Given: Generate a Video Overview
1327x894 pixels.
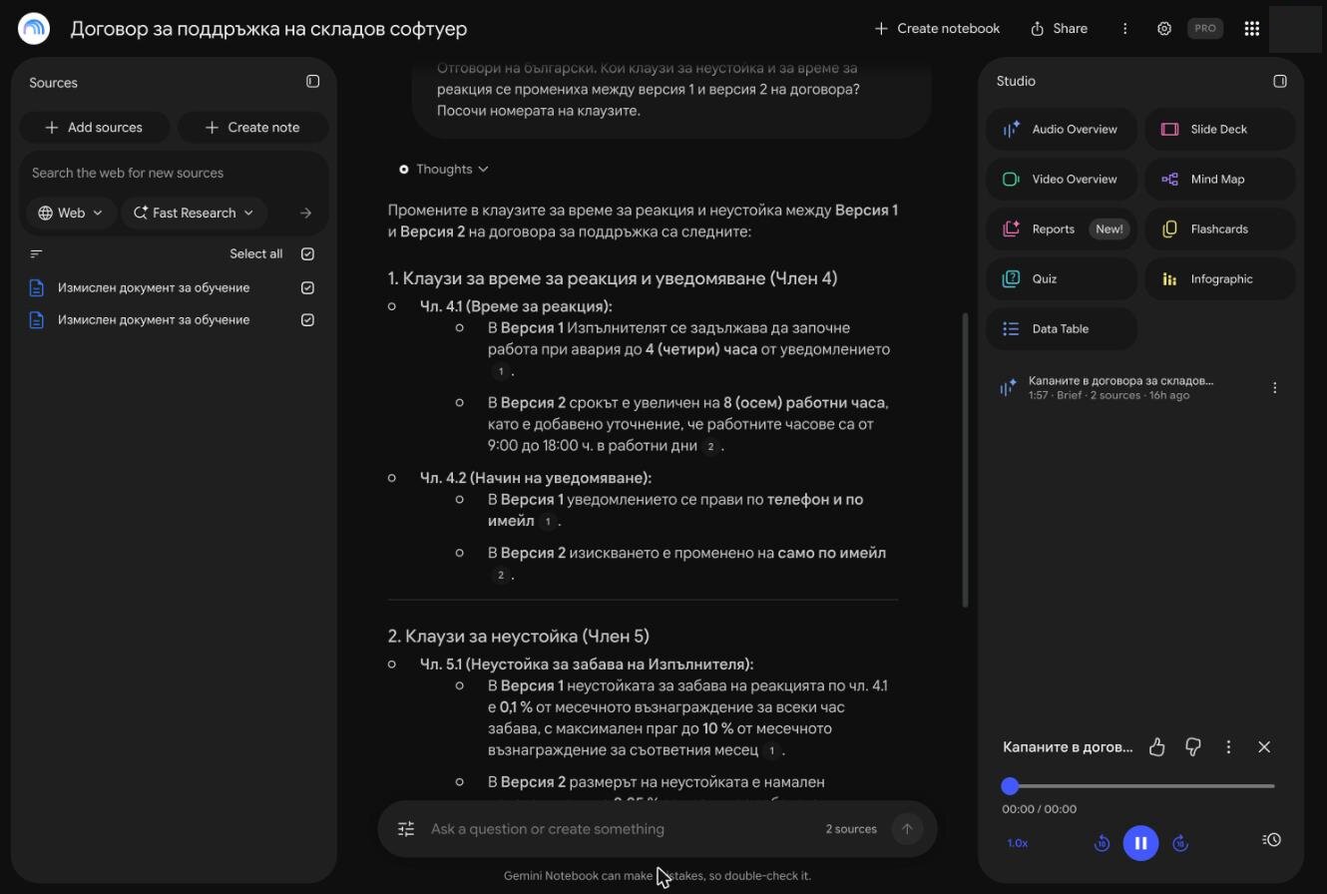Looking at the screenshot, I should (1062, 179).
